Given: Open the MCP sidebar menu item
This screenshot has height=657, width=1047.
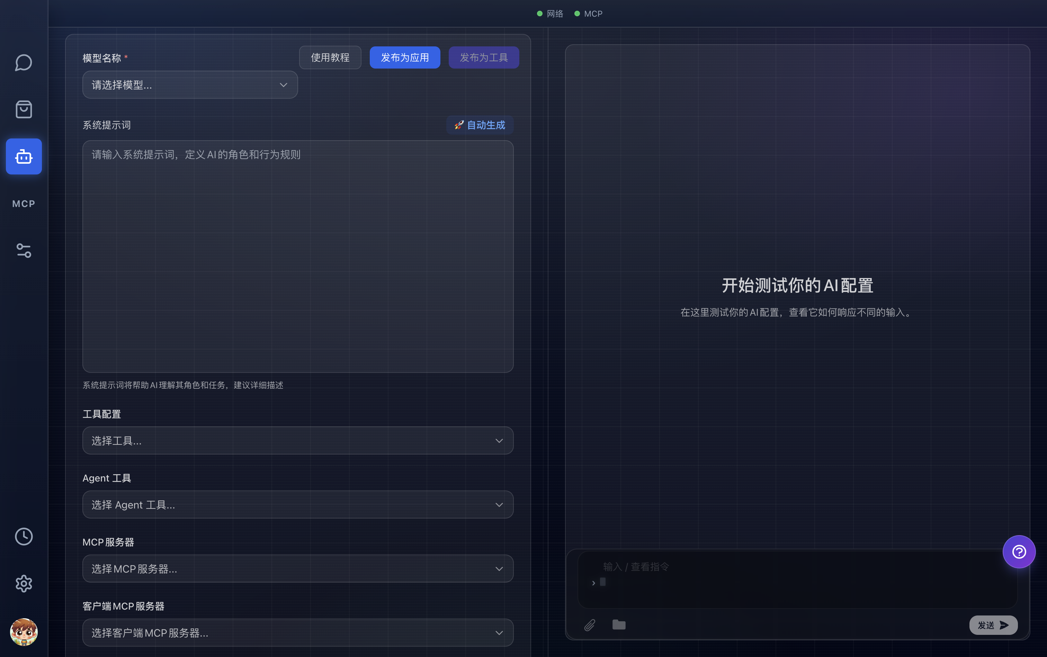Looking at the screenshot, I should tap(24, 204).
